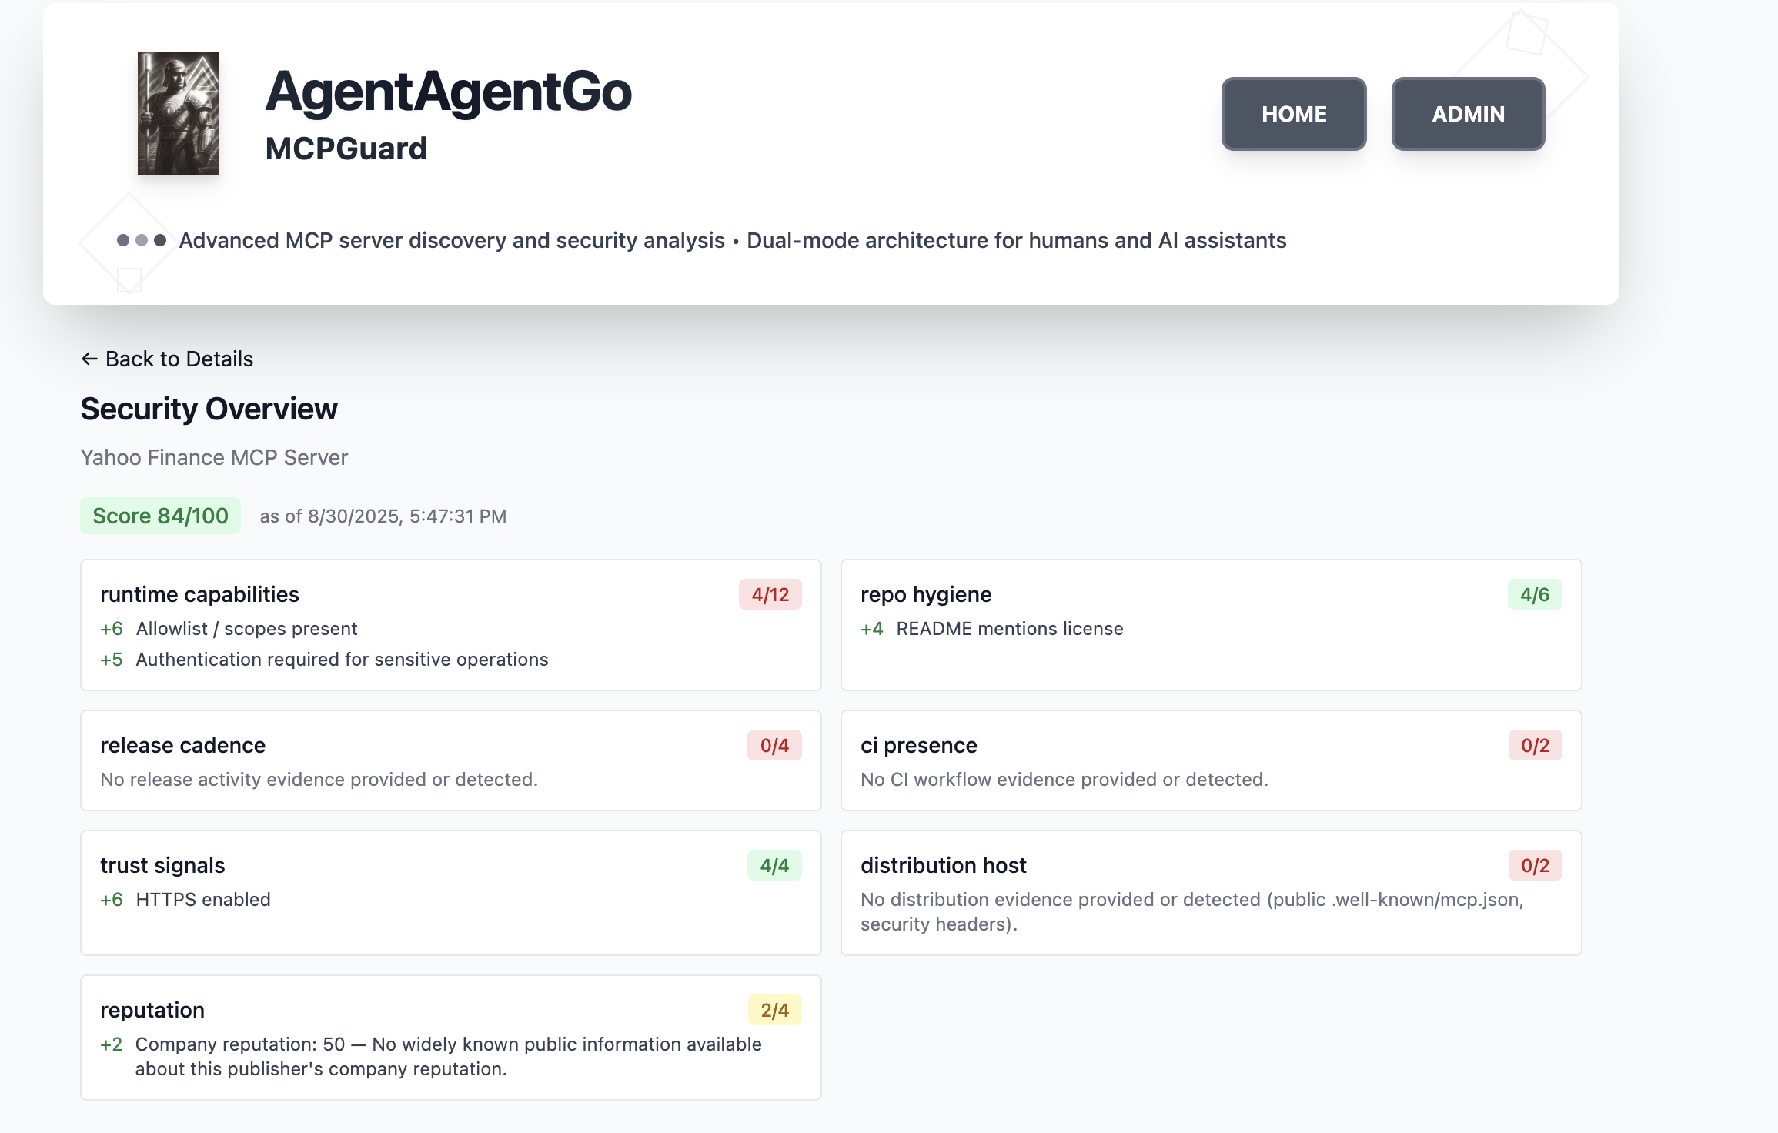Select the runtime capabilities card heading
This screenshot has height=1133, width=1778.
click(199, 594)
